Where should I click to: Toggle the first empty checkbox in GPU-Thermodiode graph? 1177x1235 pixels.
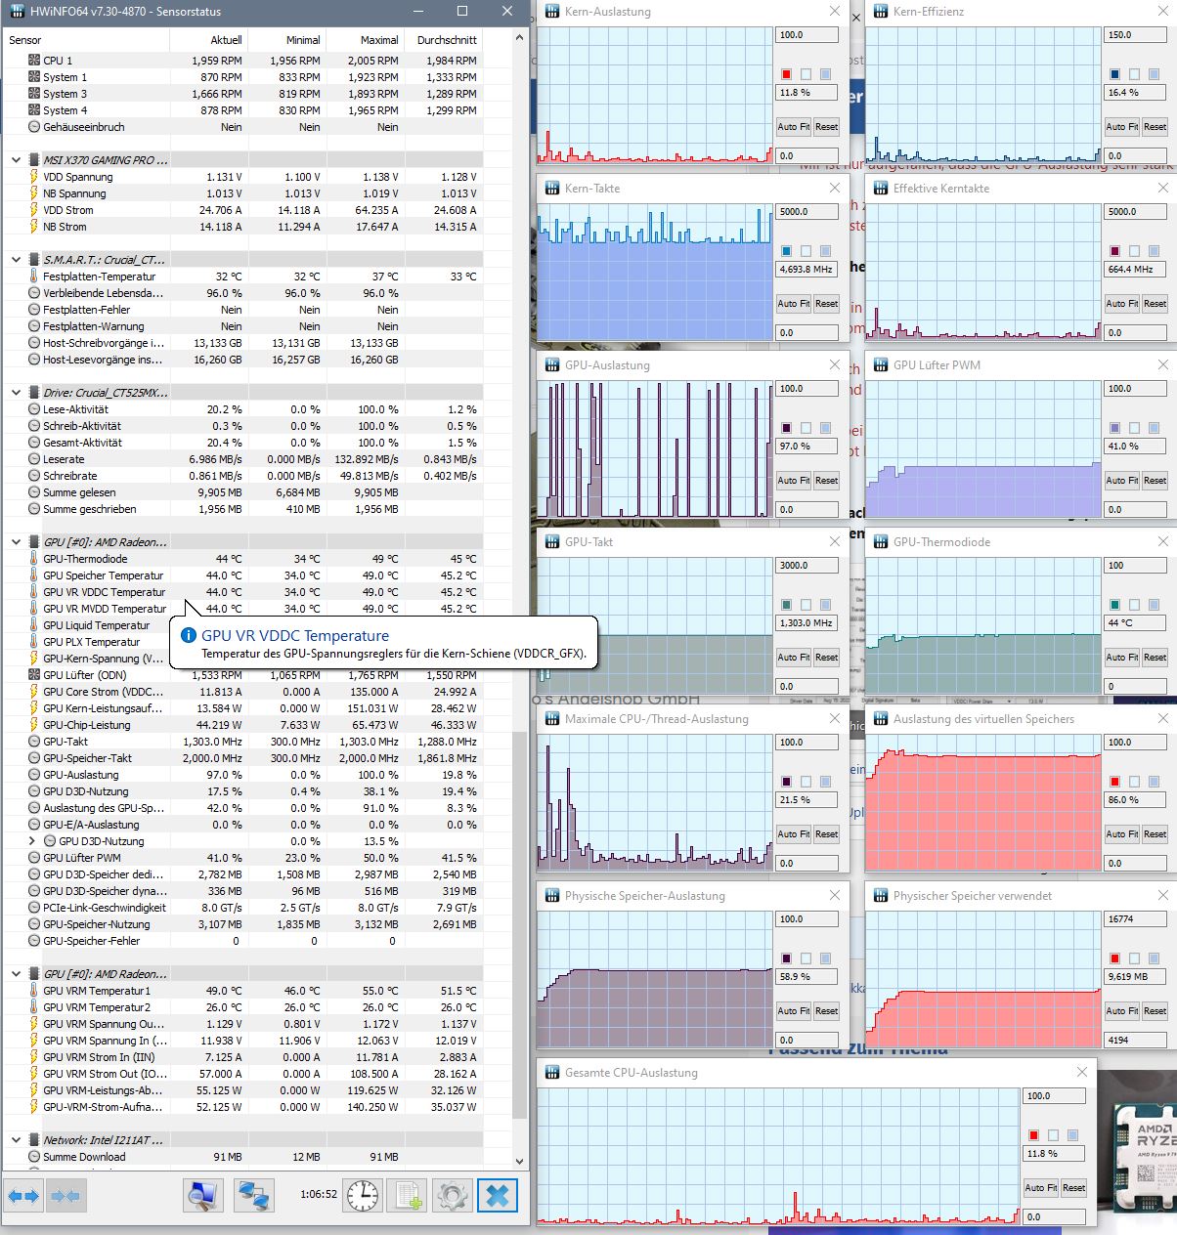pyautogui.click(x=1134, y=605)
